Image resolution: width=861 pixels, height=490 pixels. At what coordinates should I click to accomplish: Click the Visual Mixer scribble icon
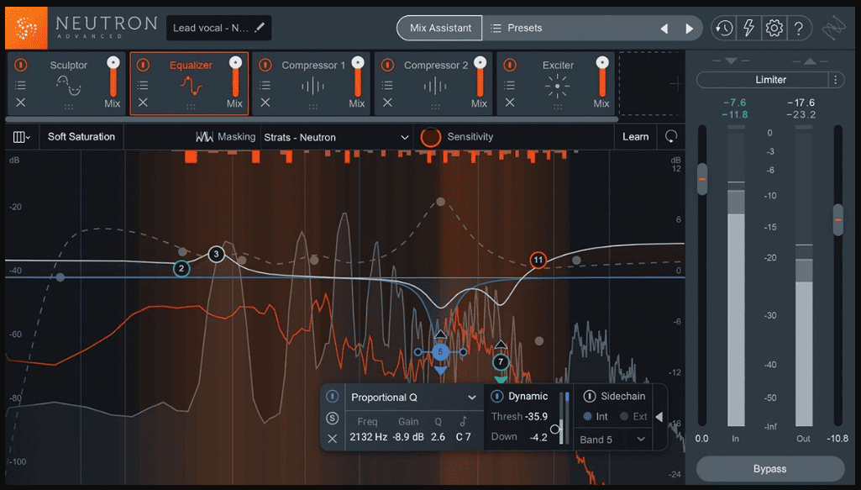coord(833,28)
